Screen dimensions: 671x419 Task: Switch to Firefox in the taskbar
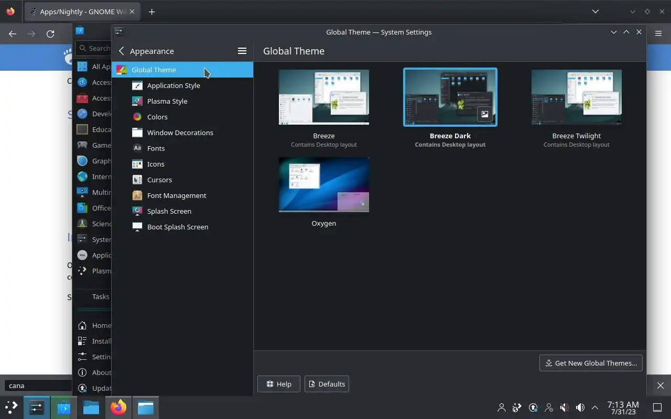tap(118, 407)
